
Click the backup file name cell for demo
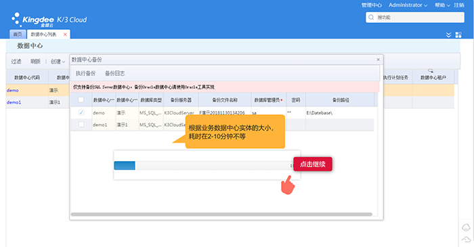pos(225,112)
